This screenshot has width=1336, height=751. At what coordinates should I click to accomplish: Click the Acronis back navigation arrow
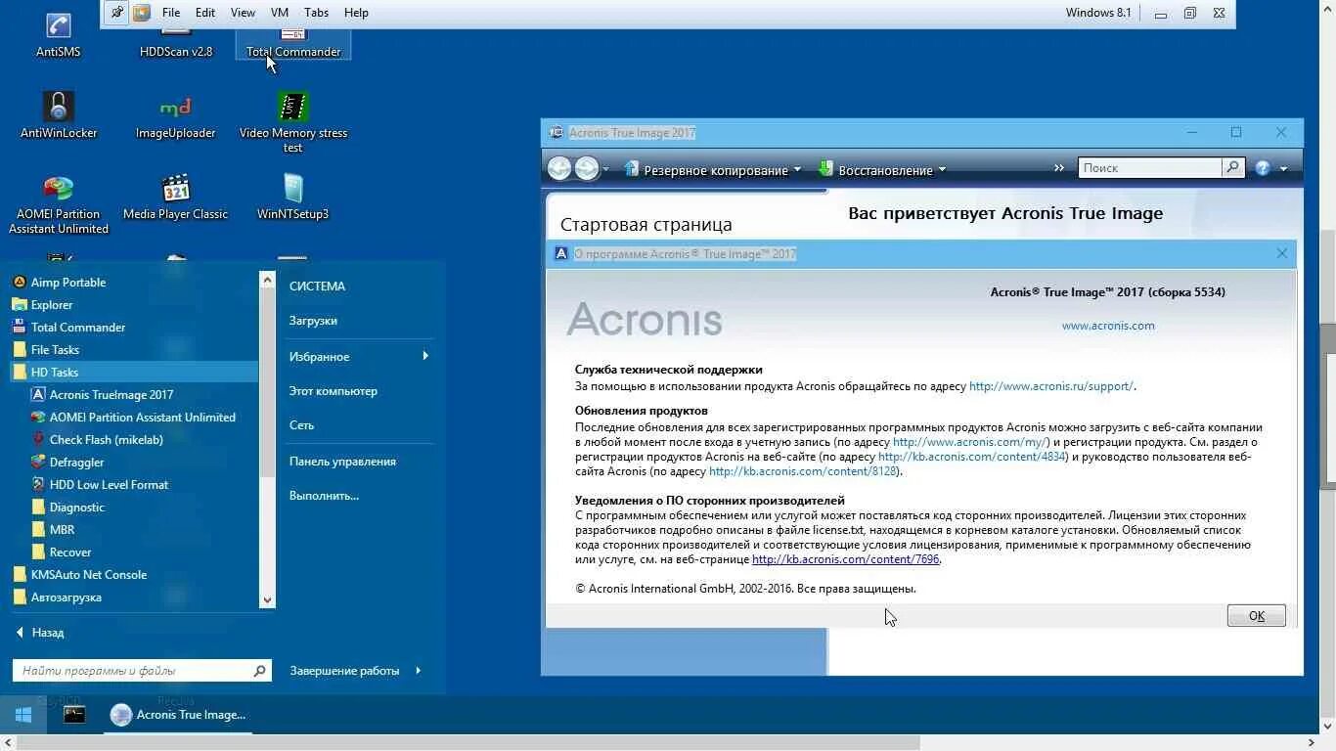[559, 168]
